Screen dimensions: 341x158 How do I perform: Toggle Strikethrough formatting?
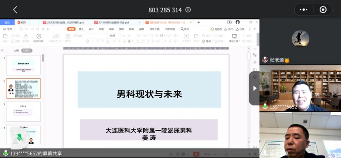(102, 41)
